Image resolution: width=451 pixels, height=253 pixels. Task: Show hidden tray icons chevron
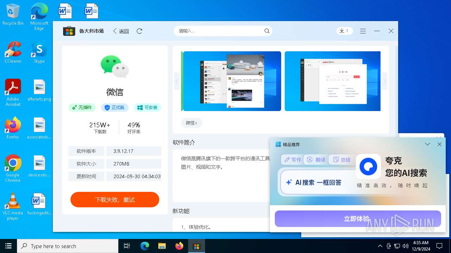380,246
